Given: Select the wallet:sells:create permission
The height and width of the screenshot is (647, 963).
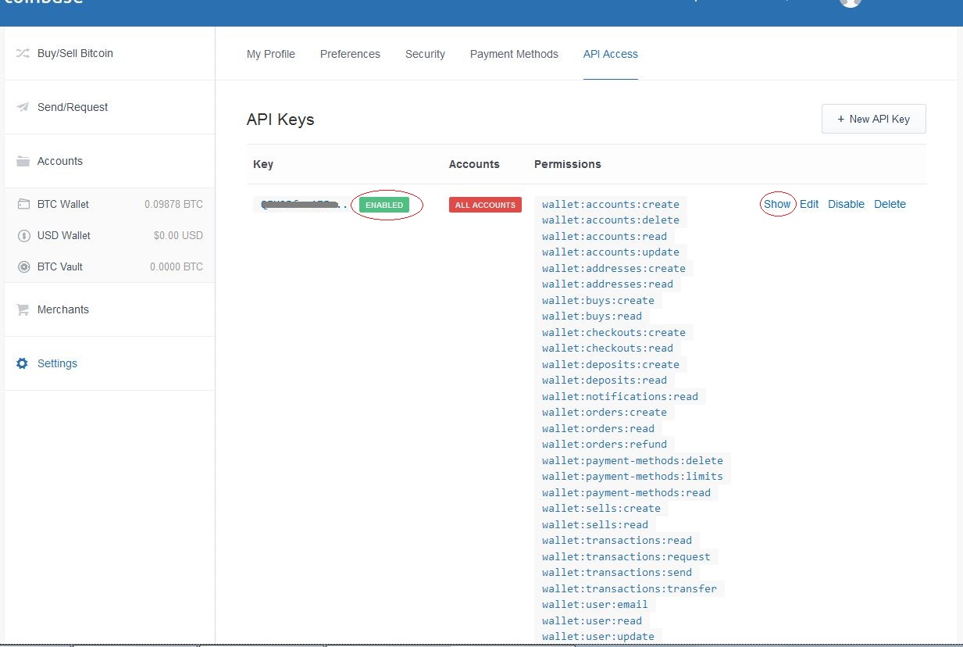Looking at the screenshot, I should click(x=601, y=509).
